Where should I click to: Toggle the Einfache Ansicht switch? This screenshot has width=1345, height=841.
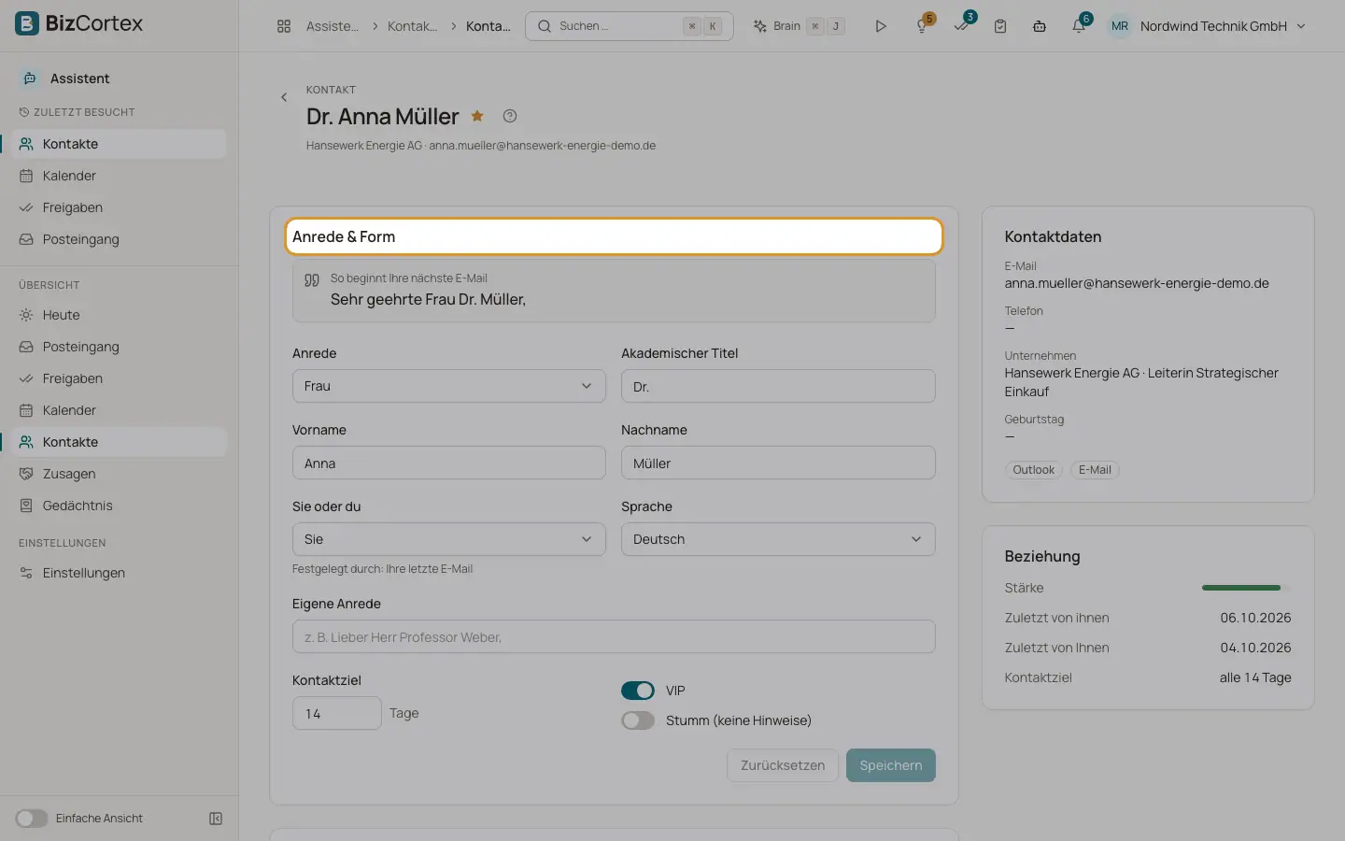point(31,819)
